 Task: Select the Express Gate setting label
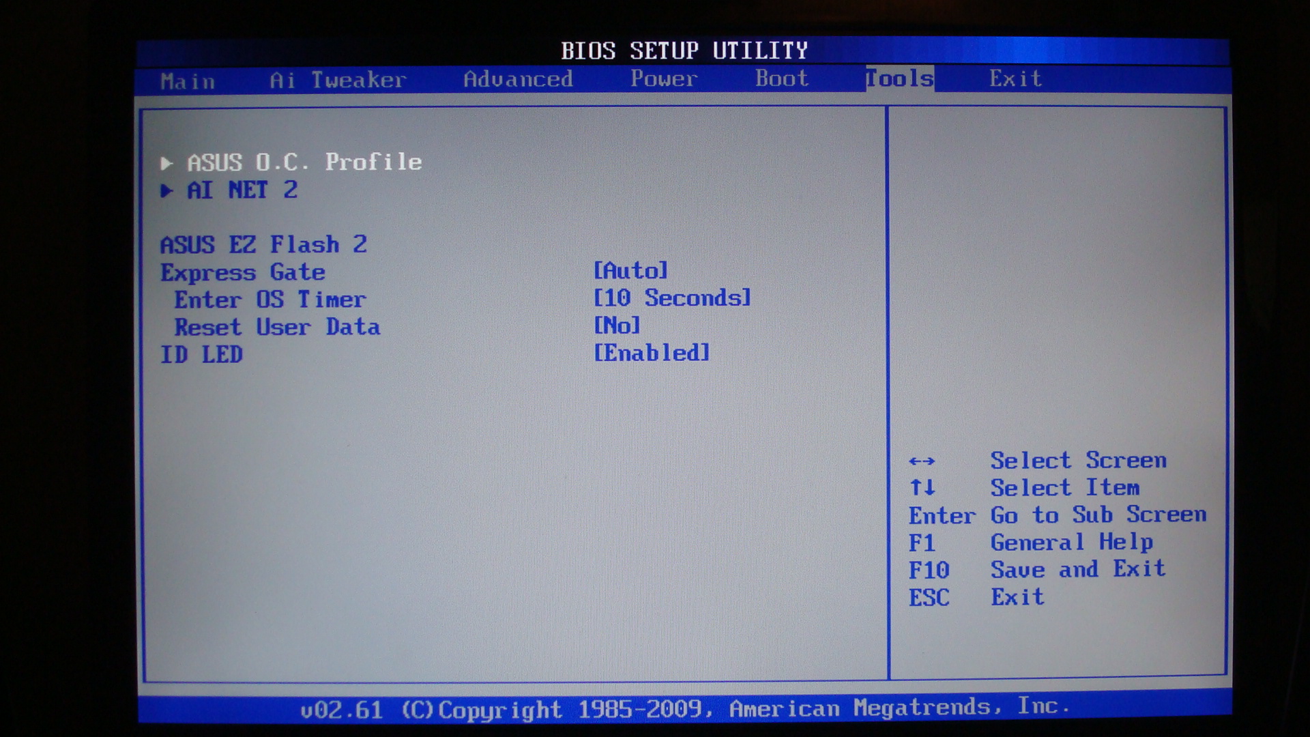click(x=242, y=272)
